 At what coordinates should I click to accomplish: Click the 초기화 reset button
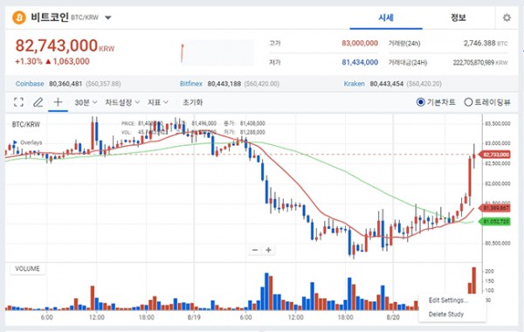point(192,102)
